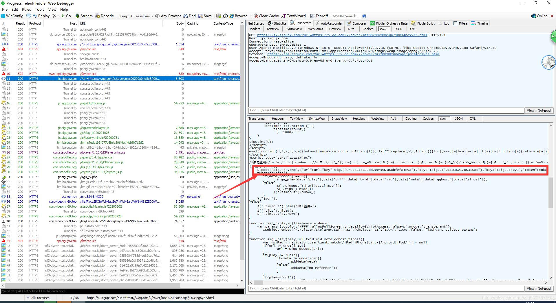Click lower View in Notepad button
Image resolution: width=556 pixels, height=303 pixels.
click(x=539, y=289)
